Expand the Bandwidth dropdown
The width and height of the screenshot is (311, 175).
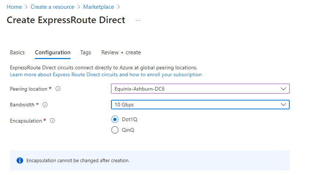pos(200,105)
